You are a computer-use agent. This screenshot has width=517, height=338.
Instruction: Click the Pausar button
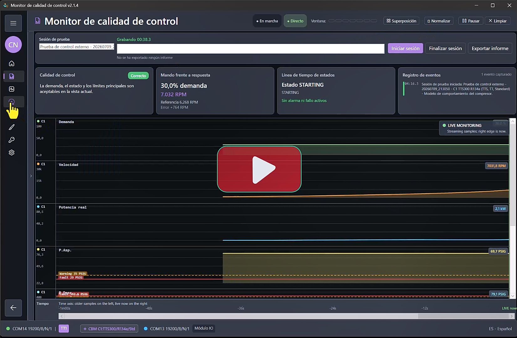coord(471,21)
